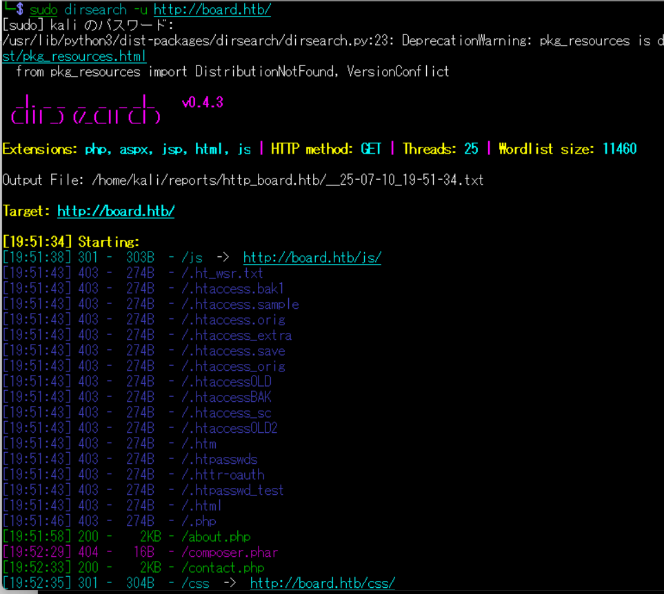The height and width of the screenshot is (594, 664).
Task: Click the Wordlist size 11460 value
Action: coord(619,149)
